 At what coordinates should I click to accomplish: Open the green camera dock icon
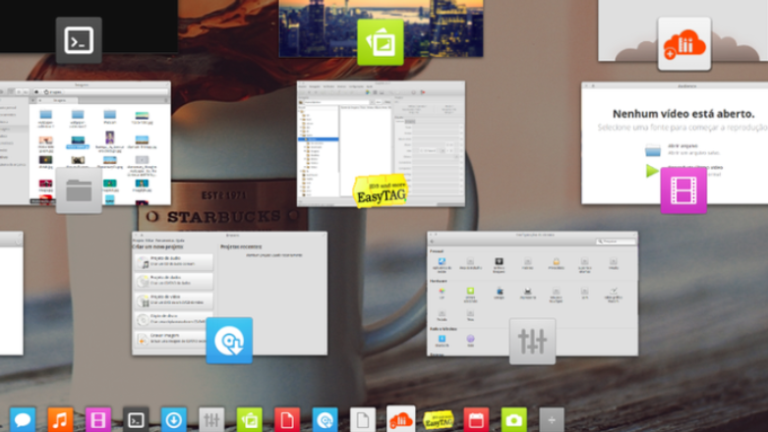pos(513,420)
